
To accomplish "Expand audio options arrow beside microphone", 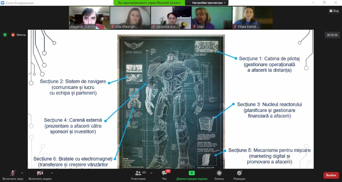I will [x=22, y=173].
